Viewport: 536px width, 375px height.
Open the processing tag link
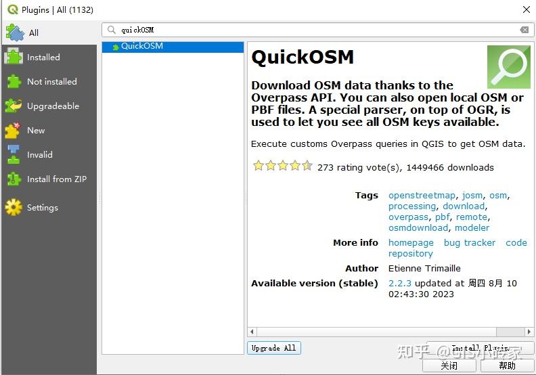tap(412, 206)
